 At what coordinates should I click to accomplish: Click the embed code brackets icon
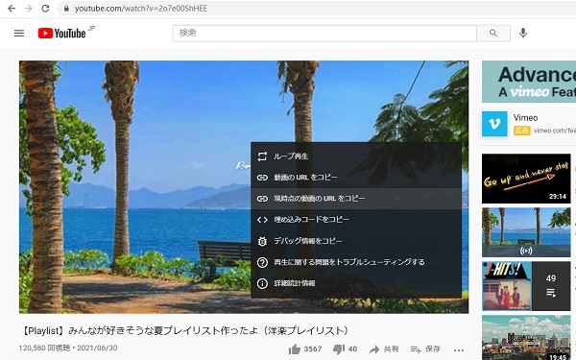[x=262, y=220]
